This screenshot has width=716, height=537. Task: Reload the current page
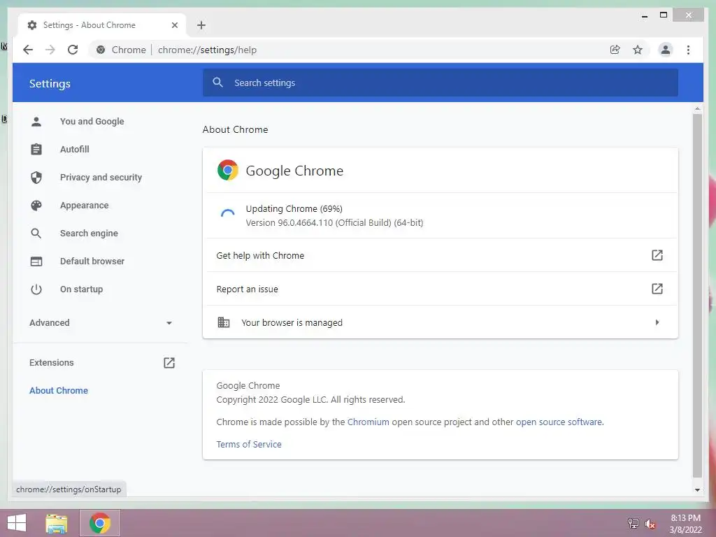73,50
